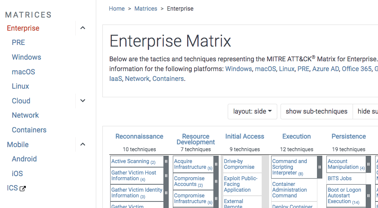Viewport: 378px width, 208px height.
Task: Open Cloud matrix in sidebar
Action: click(21, 101)
